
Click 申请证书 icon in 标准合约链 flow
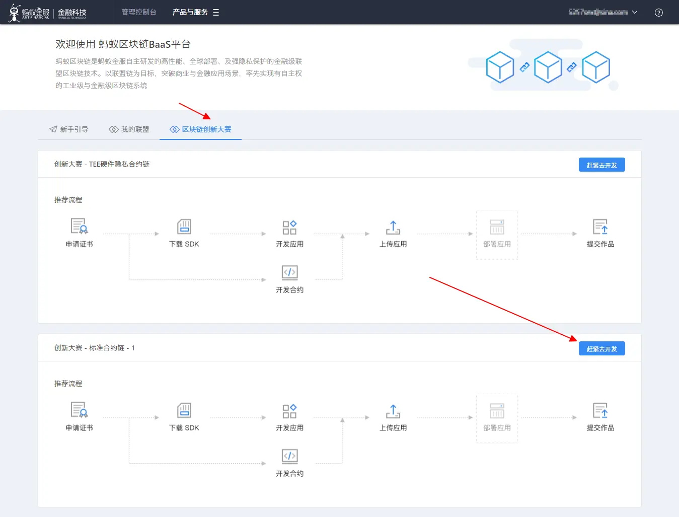coord(80,410)
